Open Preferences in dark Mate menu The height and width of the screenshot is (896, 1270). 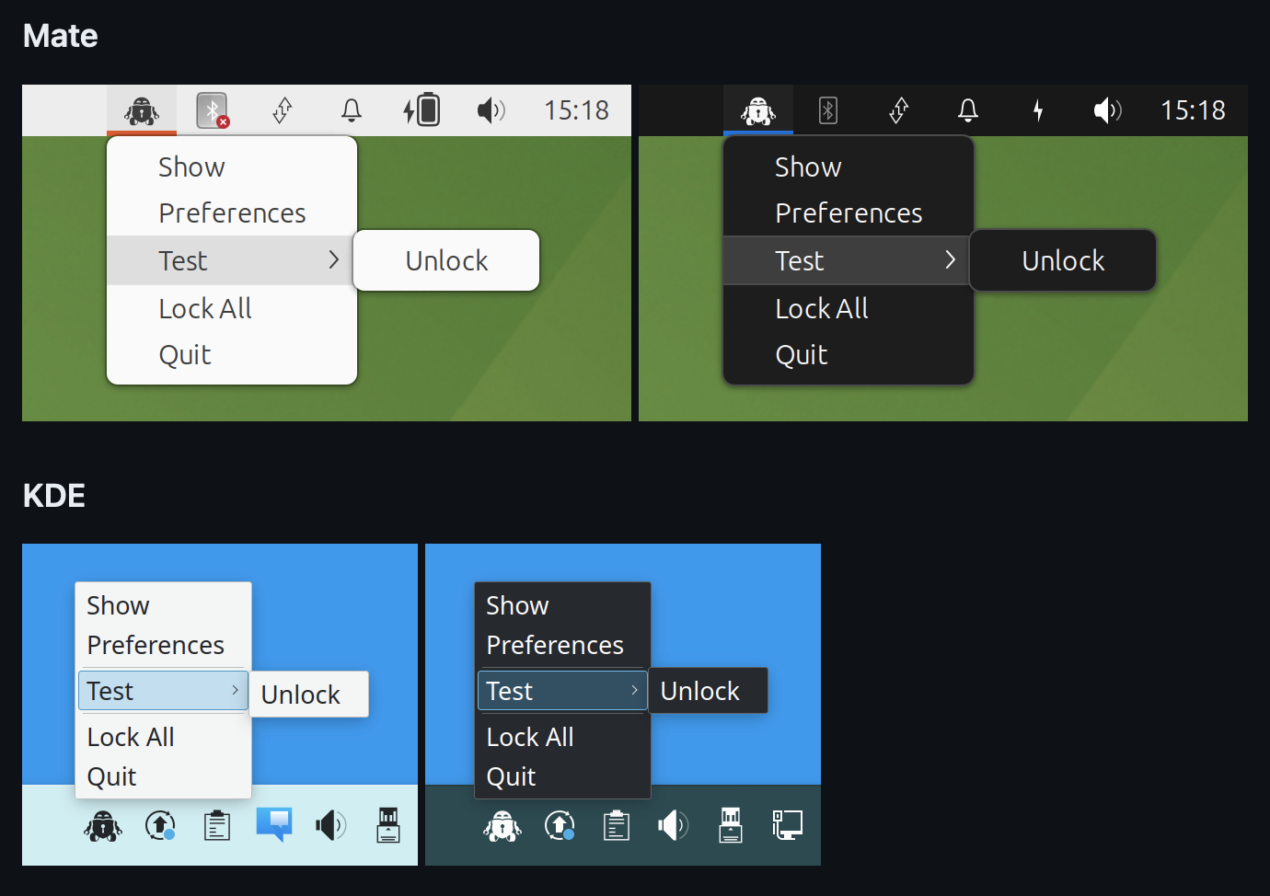point(849,213)
